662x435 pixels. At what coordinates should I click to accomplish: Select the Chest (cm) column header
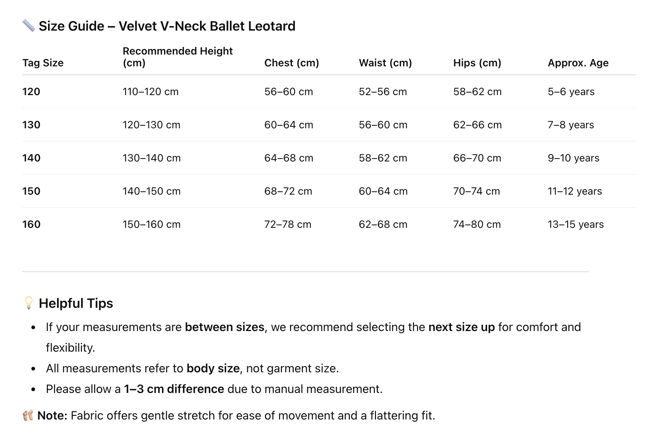point(292,63)
